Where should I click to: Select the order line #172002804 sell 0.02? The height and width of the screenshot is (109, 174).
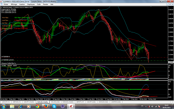(8, 60)
